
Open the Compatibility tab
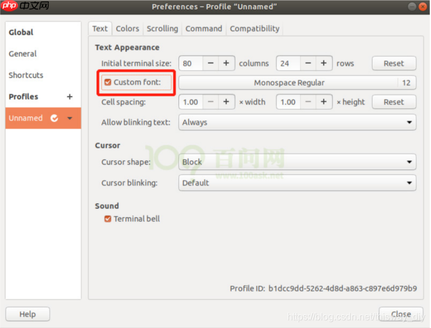254,28
